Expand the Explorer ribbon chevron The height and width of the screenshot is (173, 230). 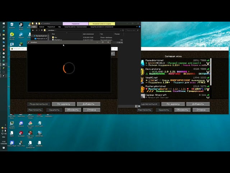pyautogui.click(x=137, y=27)
